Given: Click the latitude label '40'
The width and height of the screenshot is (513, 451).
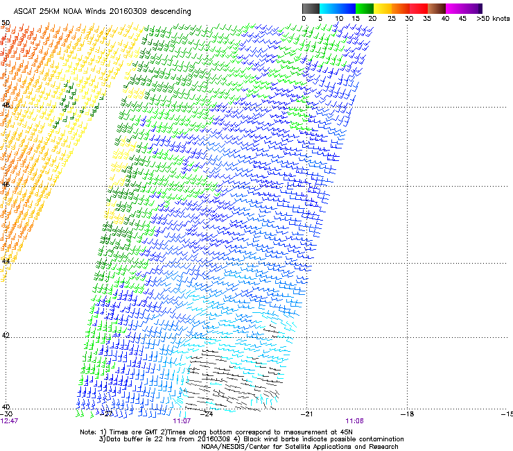Looking at the screenshot, I should pos(6,407).
